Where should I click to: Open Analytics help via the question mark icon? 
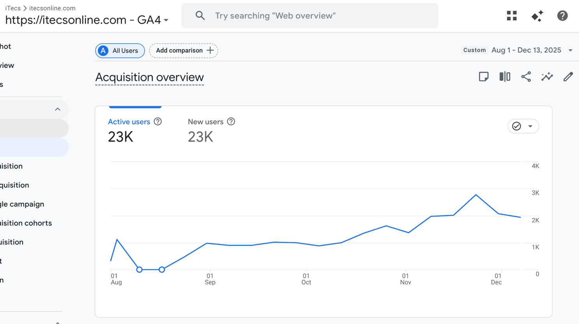pyautogui.click(x=562, y=16)
